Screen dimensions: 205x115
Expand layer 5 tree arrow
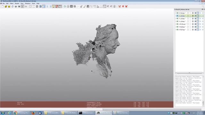click(x=176, y=27)
